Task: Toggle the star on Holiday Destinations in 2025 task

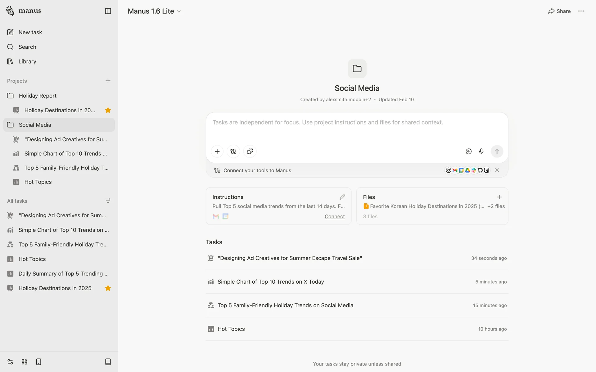Action: [108, 288]
